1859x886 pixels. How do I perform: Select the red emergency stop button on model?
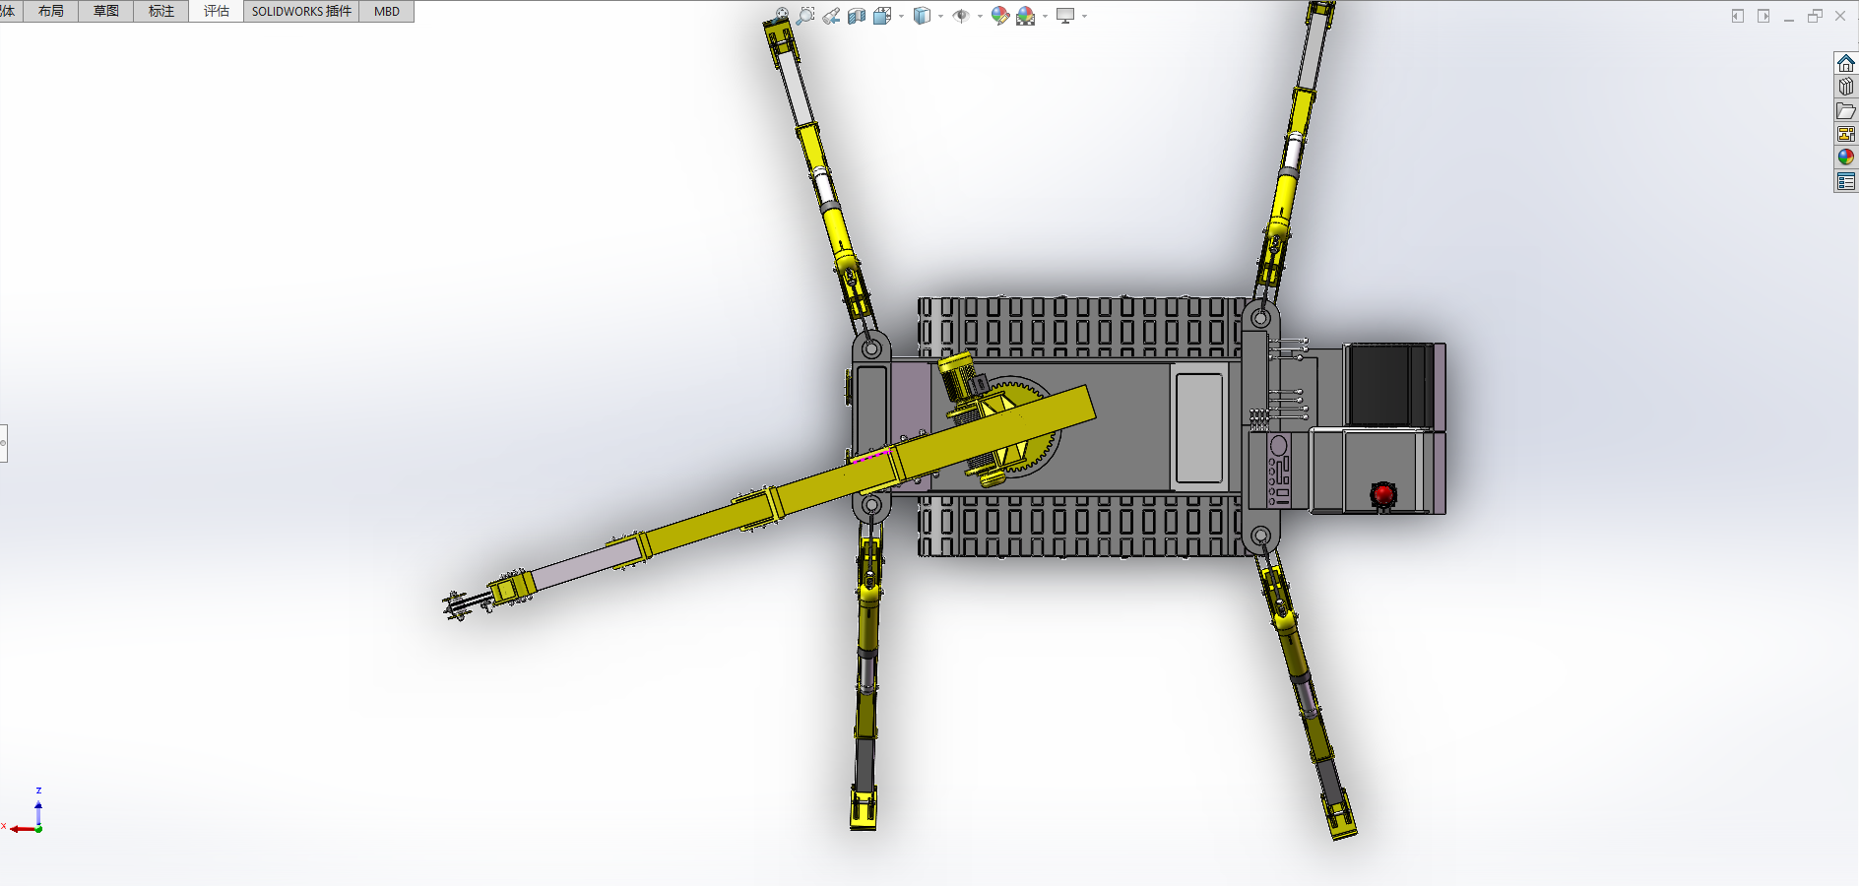[1382, 493]
